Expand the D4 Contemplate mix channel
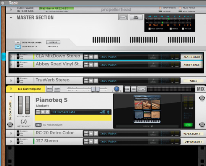 (x=11, y=89)
